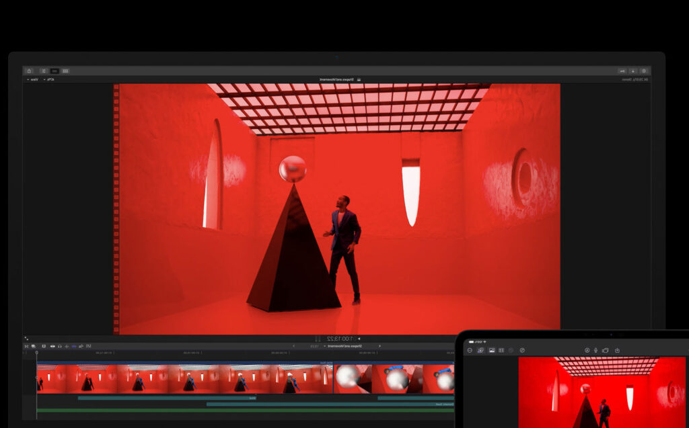Select the list view icon above the browser
Viewport: 689px width, 428px height.
[x=44, y=71]
